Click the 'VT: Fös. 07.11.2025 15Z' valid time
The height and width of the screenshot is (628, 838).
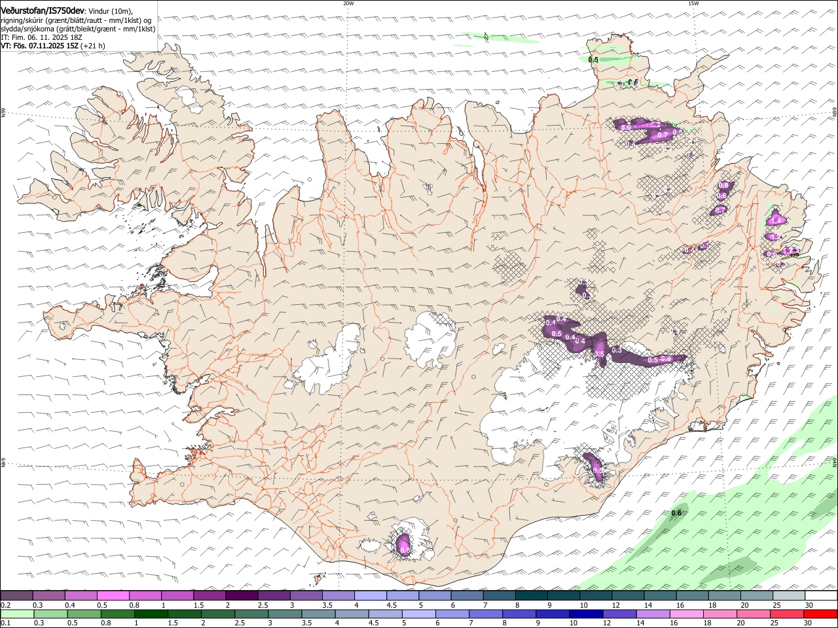(x=40, y=46)
